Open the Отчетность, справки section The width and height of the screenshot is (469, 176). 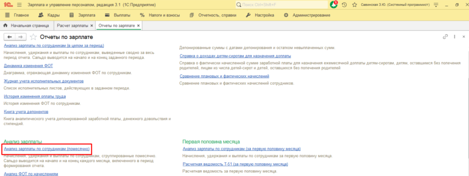pos(213,15)
